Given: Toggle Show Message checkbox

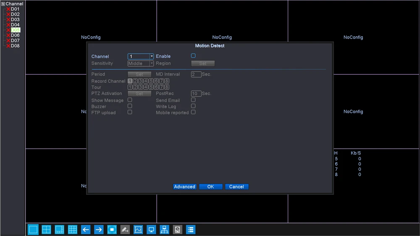Looking at the screenshot, I should pyautogui.click(x=130, y=100).
